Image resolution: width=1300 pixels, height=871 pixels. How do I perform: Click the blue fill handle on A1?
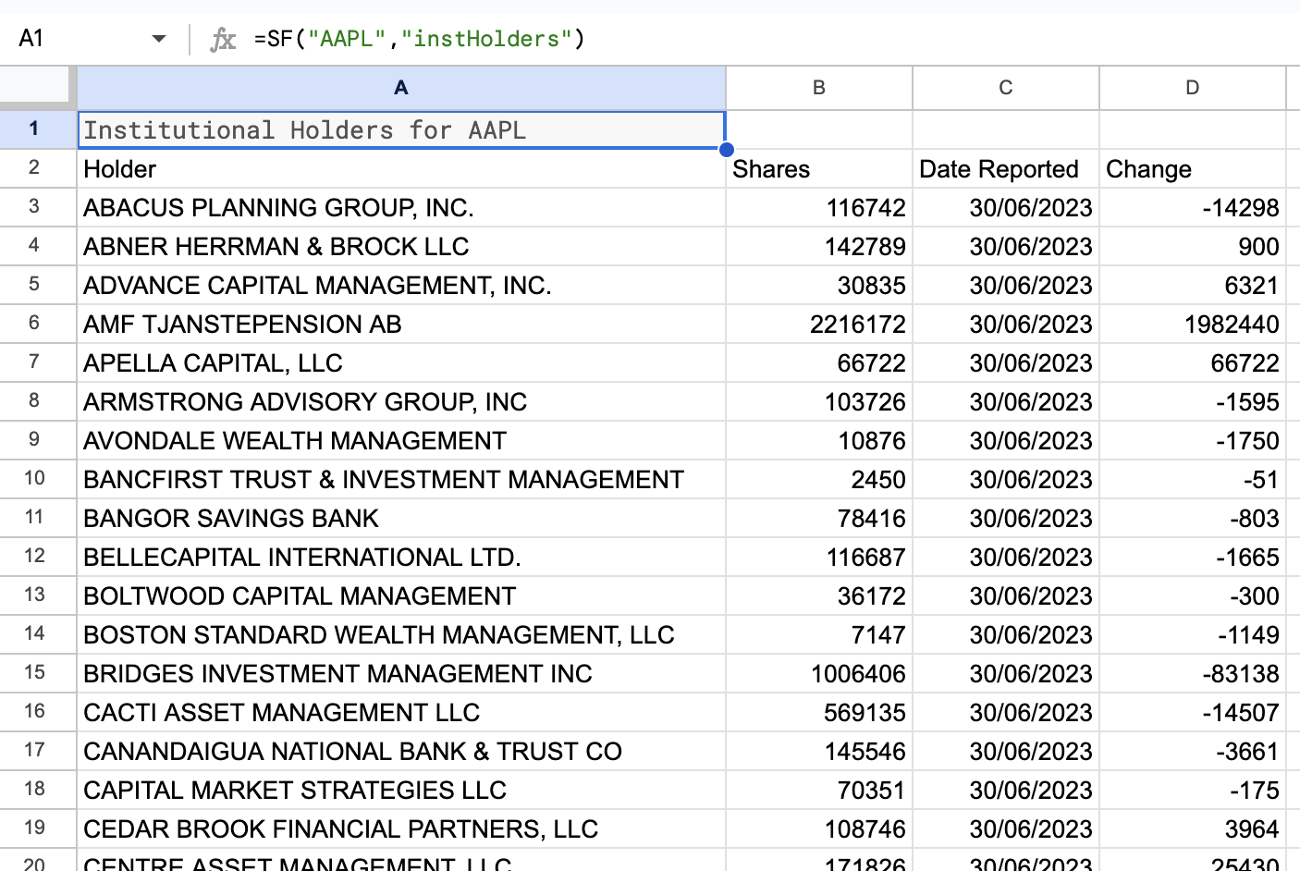(727, 150)
